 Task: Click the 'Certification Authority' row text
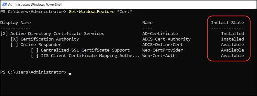[x=50, y=39]
